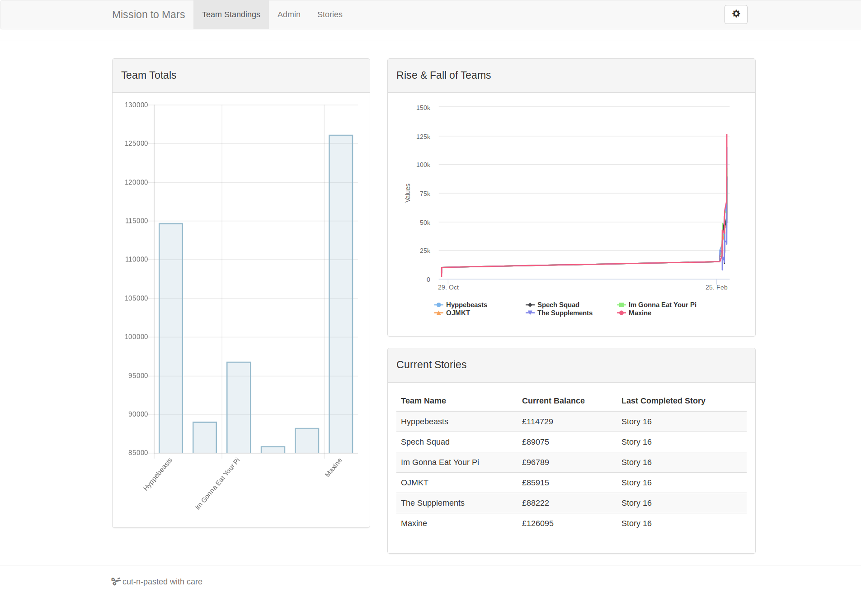Click the Last Completed Story column header
This screenshot has width=861, height=593.
[x=663, y=401]
